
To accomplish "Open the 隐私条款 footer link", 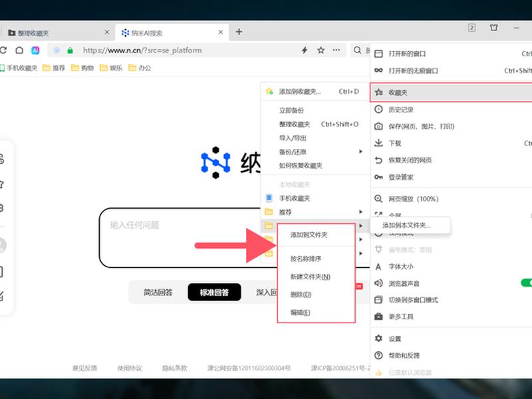I will point(174,368).
